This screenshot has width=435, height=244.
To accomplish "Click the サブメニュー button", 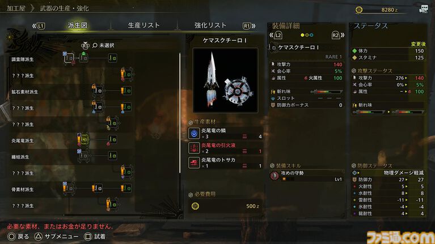I will 56,237.
